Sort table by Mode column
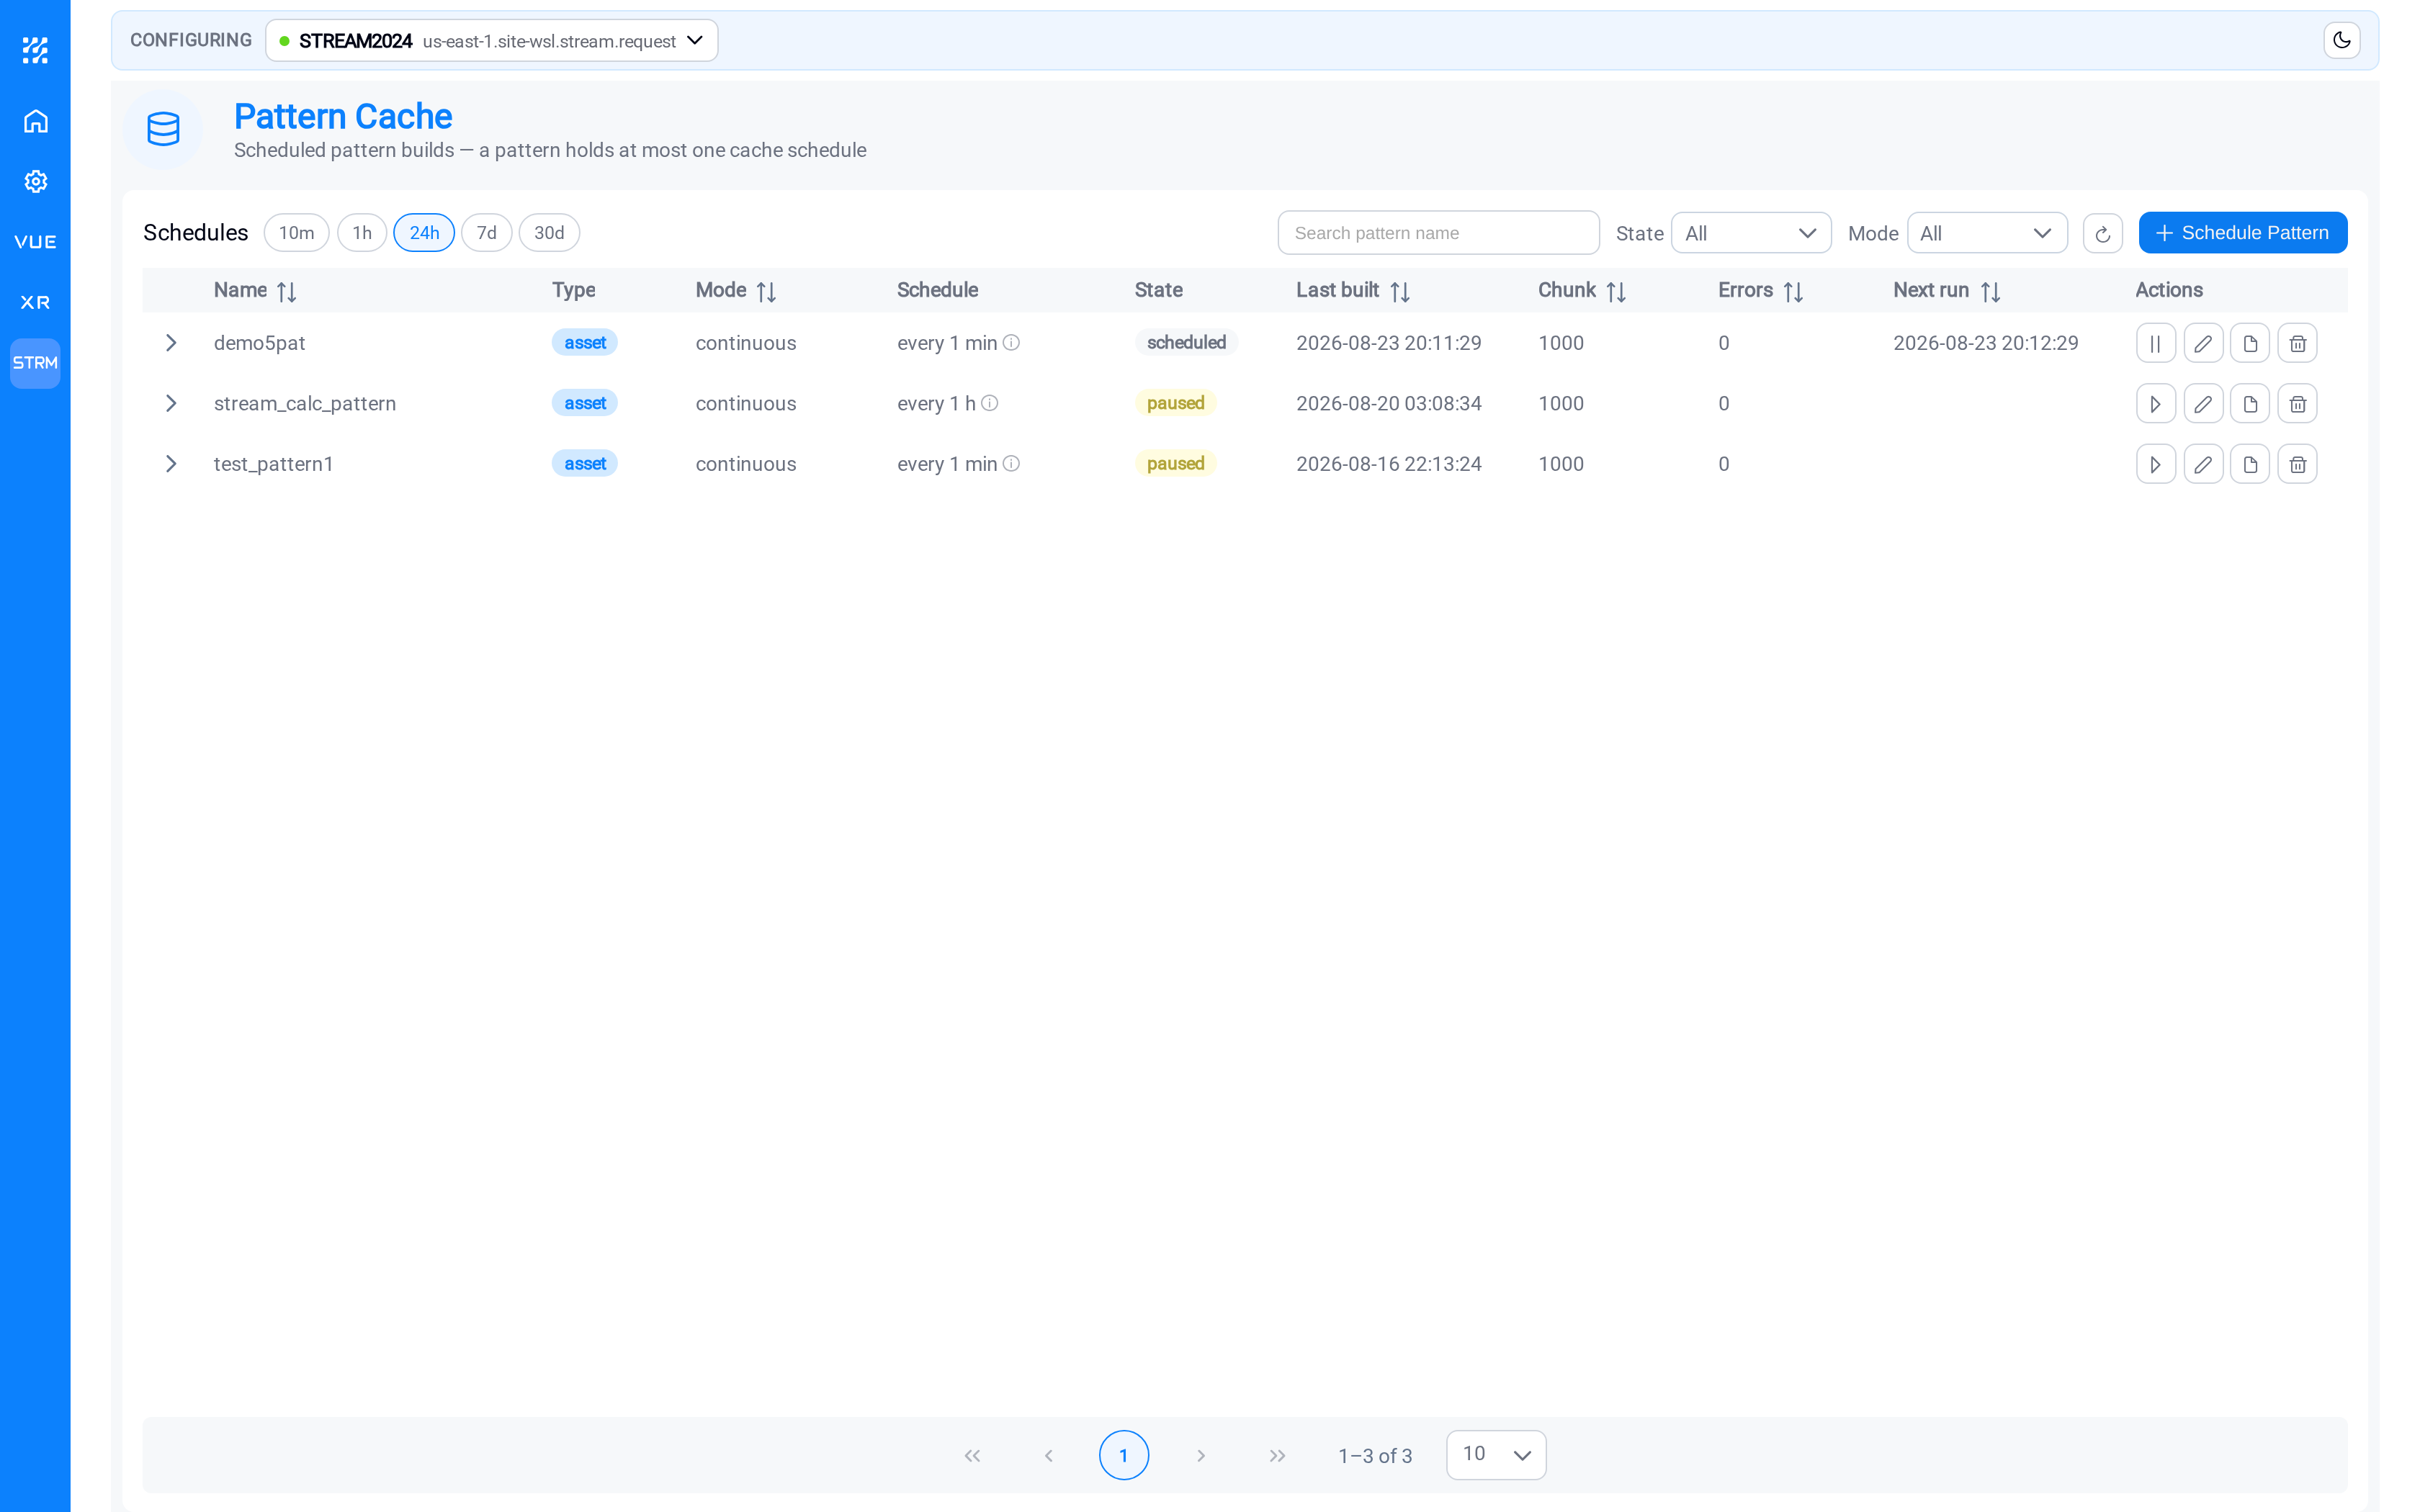 coord(766,291)
